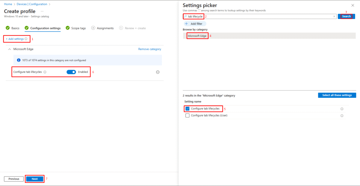Go to the Scope tags tab

pyautogui.click(x=76, y=28)
